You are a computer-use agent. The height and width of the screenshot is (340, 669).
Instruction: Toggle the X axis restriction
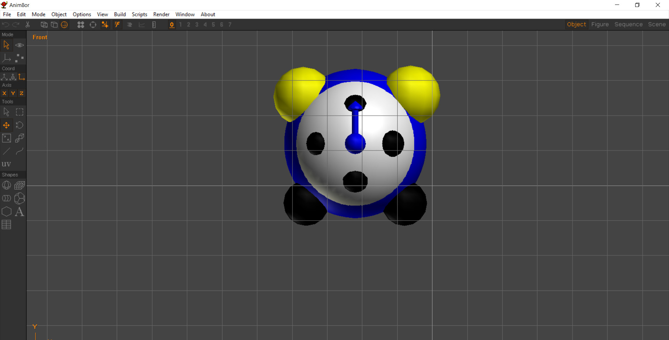click(x=4, y=93)
